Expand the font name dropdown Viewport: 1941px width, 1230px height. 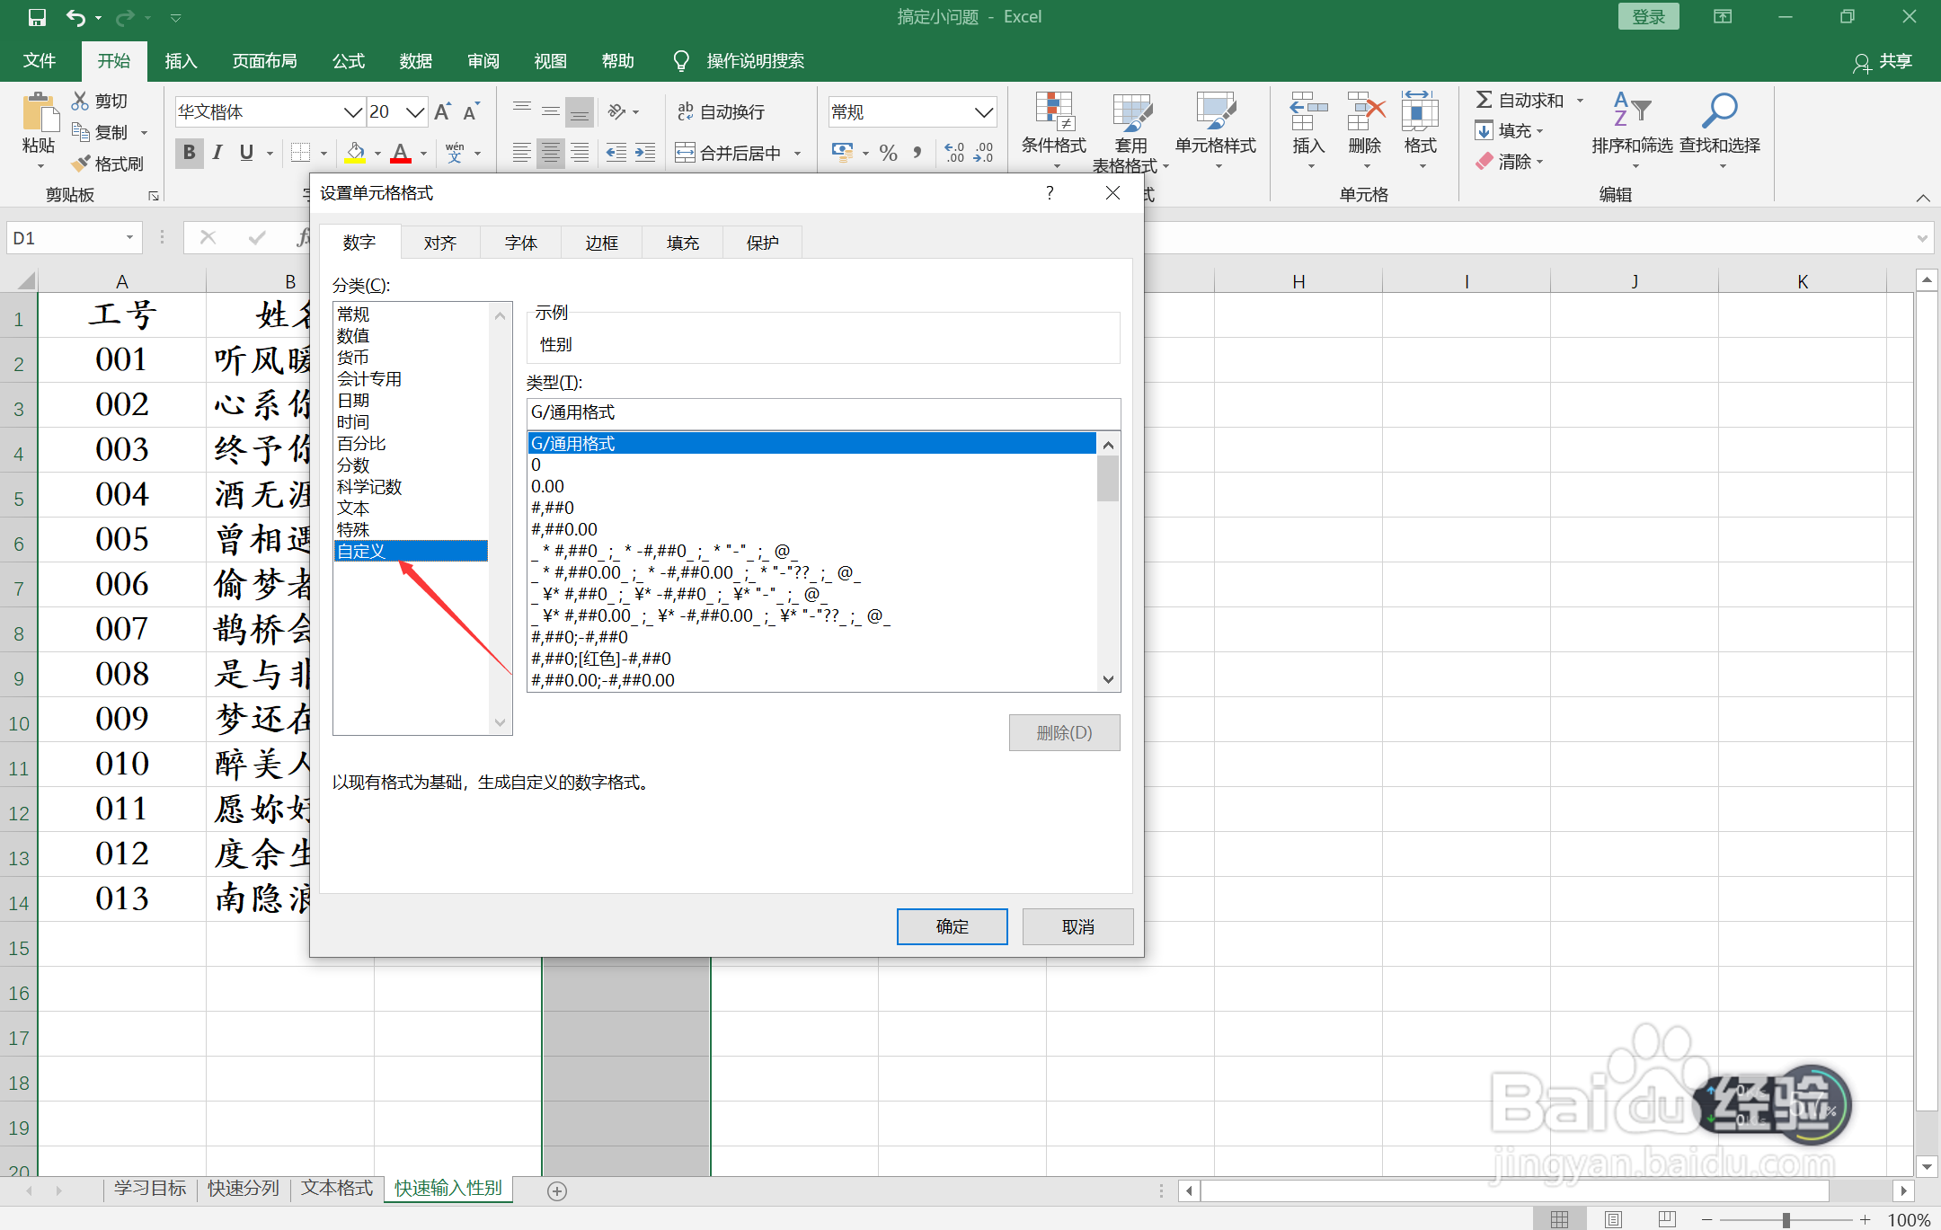pos(352,112)
